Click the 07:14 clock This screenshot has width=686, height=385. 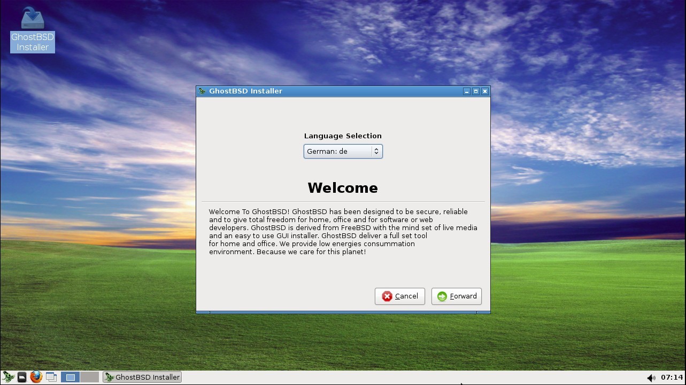pyautogui.click(x=672, y=378)
